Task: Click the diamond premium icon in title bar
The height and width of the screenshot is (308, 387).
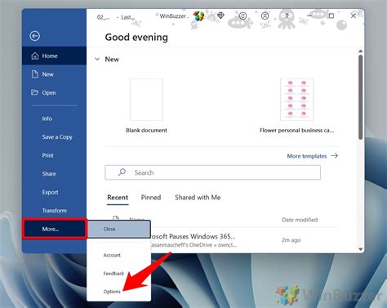Action: tap(220, 16)
